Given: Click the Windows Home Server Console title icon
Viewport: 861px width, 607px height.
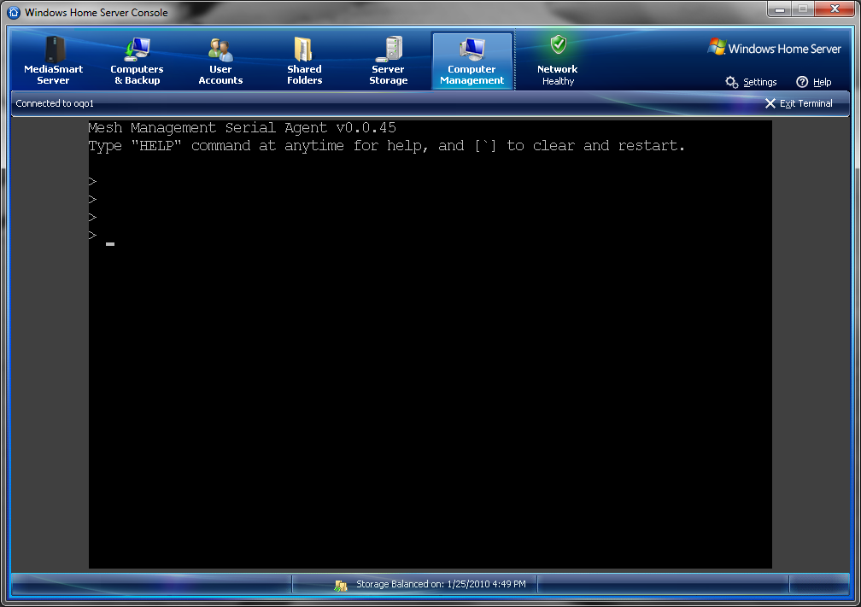Looking at the screenshot, I should tap(14, 12).
